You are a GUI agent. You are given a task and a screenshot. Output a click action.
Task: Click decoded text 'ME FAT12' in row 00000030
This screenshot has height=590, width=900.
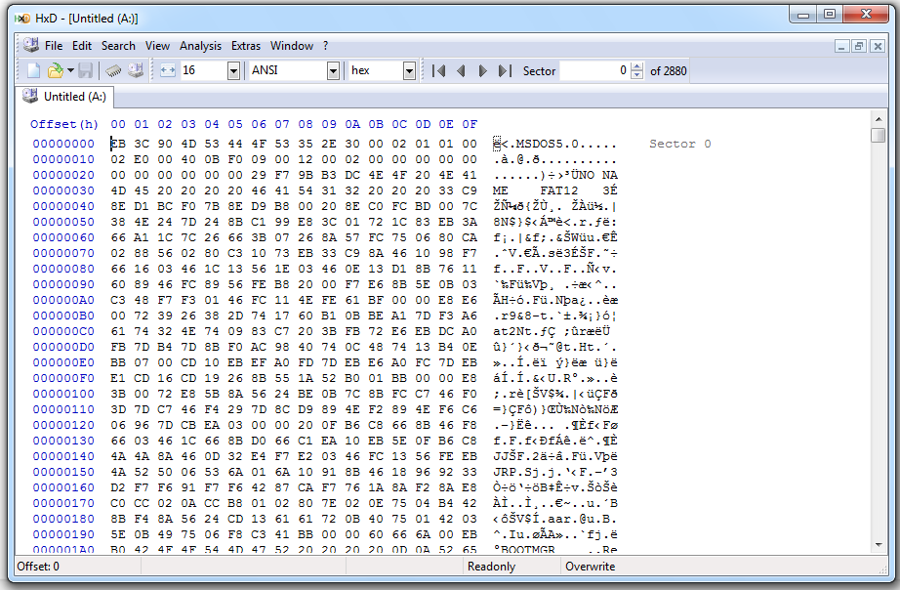click(x=535, y=190)
